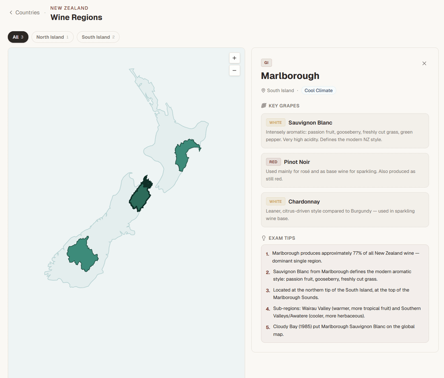Select the North Island highlighted region on map
444x378 pixels.
pyautogui.click(x=185, y=154)
